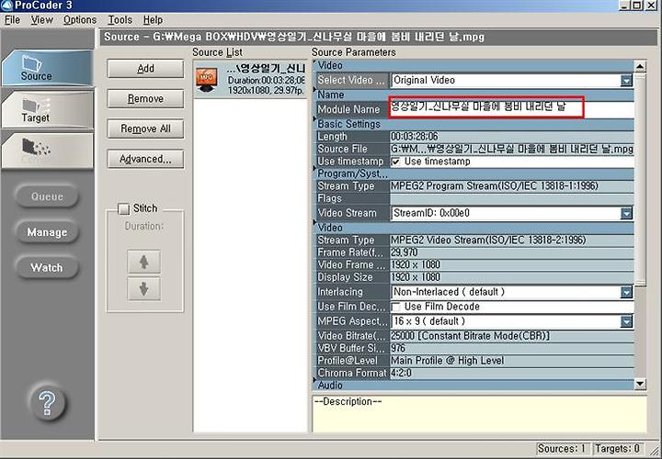Select the Length value 00:03:28:06
The height and width of the screenshot is (459, 662).
[414, 137]
